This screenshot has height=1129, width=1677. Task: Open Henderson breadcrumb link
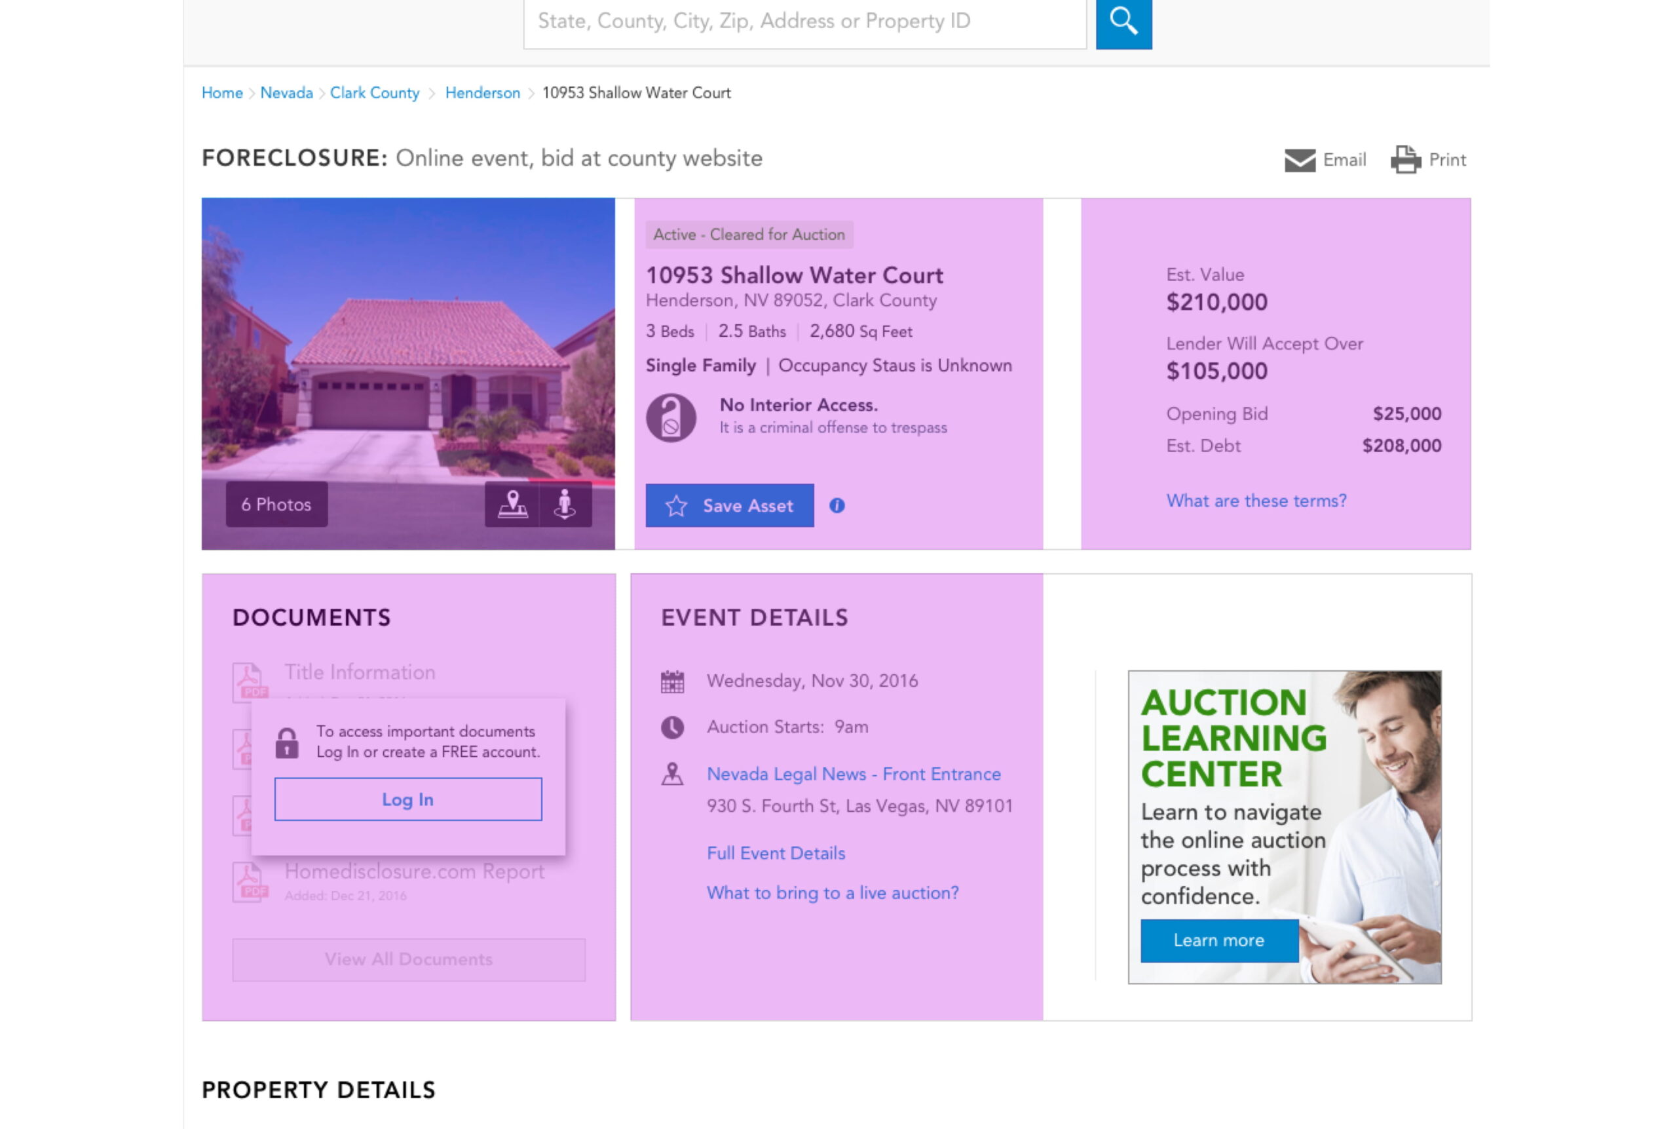point(482,93)
